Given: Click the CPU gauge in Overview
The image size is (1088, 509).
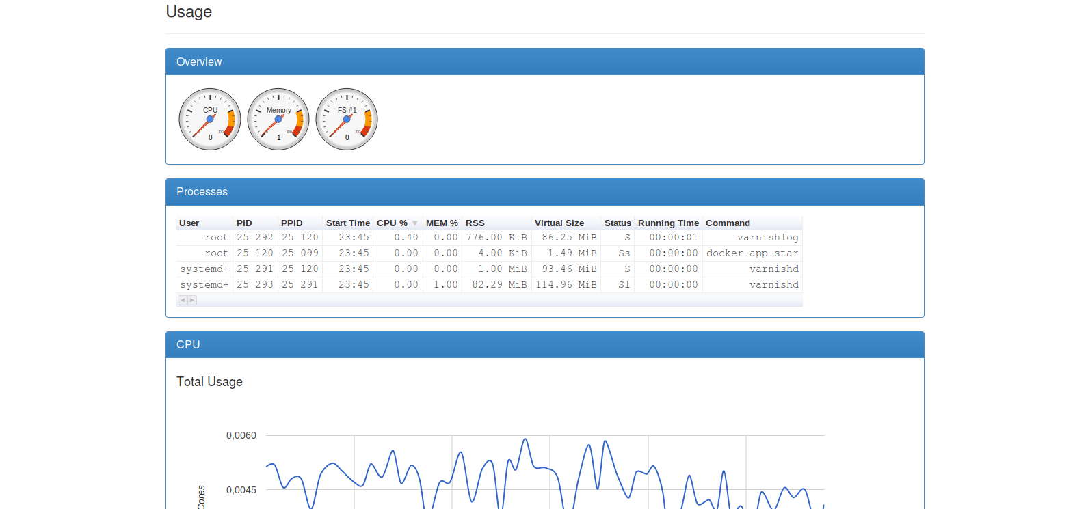Looking at the screenshot, I should pos(210,119).
